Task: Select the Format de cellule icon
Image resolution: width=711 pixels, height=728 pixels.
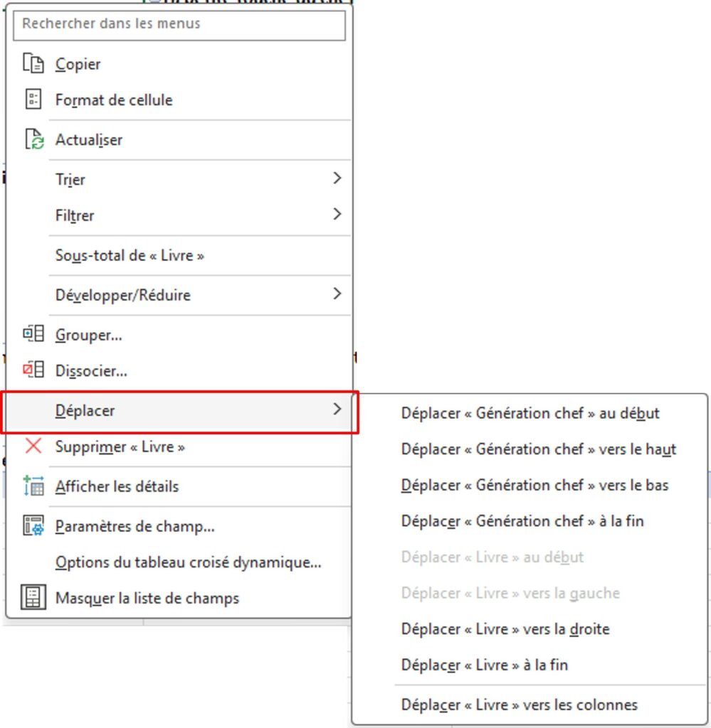Action: (33, 100)
